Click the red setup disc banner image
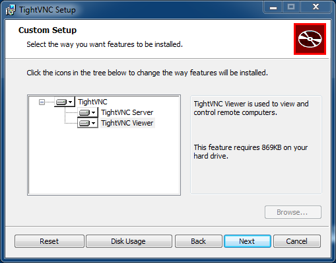This screenshot has width=336, height=263. coord(310,39)
